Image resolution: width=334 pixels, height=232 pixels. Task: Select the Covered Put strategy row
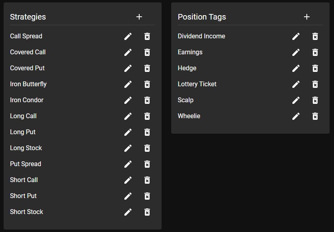pos(82,68)
